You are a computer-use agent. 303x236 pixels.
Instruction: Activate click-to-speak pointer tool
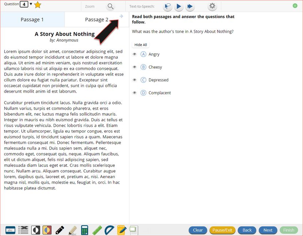[x=168, y=6]
